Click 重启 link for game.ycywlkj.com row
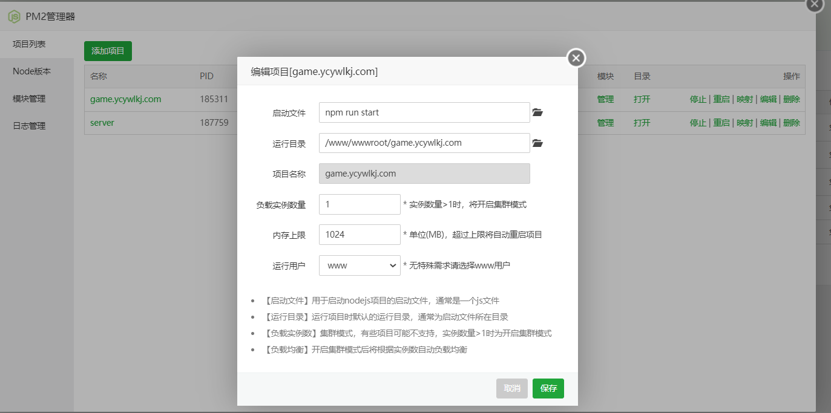Viewport: 831px width, 413px height. (x=721, y=99)
